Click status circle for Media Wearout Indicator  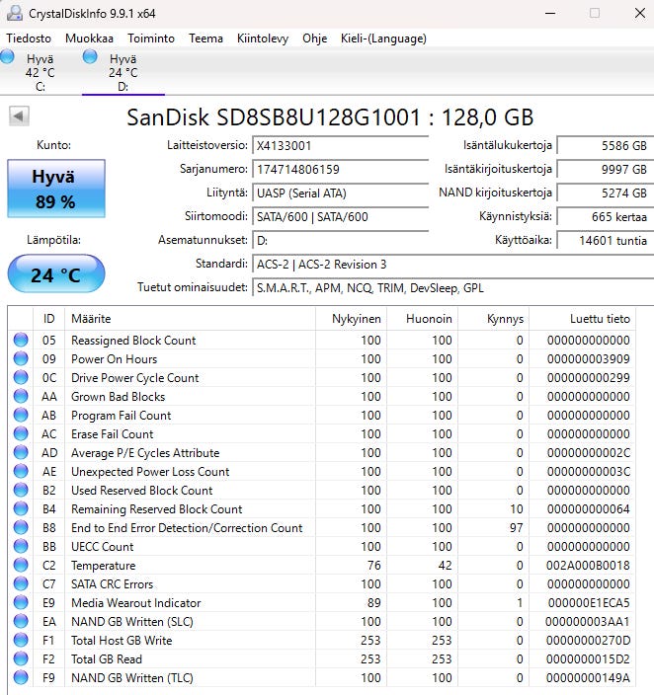pos(21,602)
